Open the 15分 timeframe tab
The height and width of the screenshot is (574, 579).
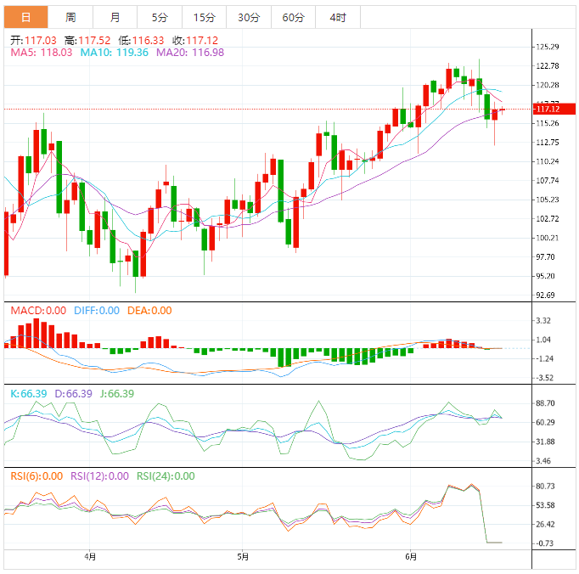point(204,17)
